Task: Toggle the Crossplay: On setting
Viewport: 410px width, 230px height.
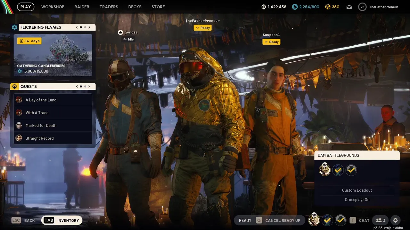Action: tap(357, 200)
